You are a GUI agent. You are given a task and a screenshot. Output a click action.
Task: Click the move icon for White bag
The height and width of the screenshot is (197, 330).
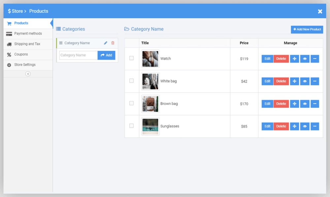(x=294, y=81)
